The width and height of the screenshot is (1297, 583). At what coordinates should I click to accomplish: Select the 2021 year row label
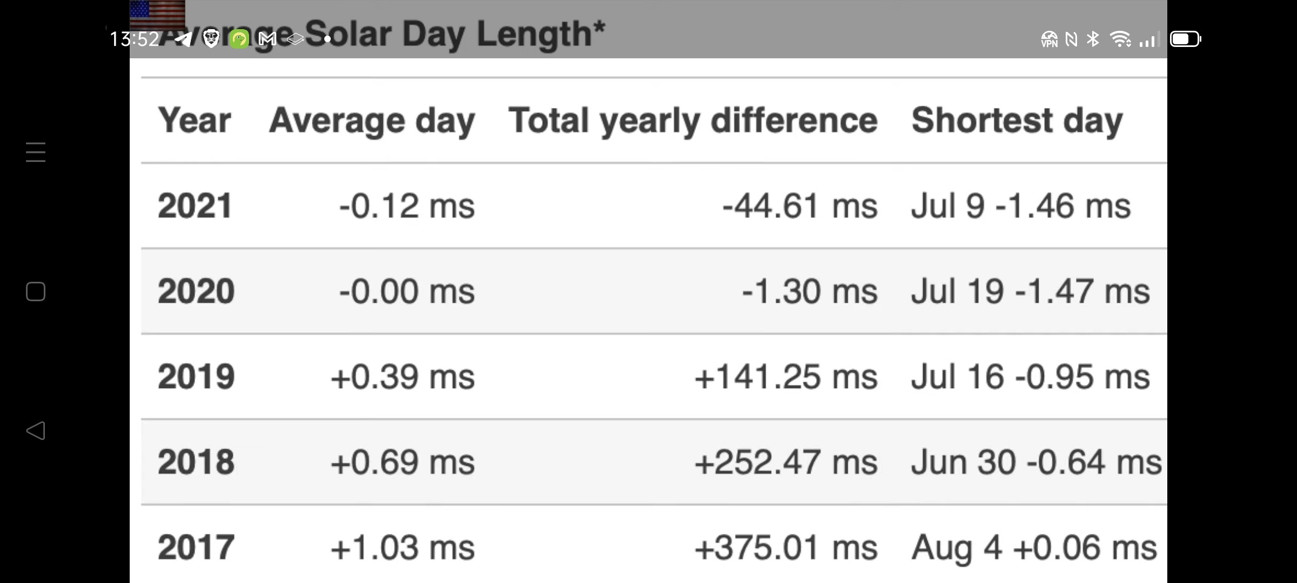point(195,206)
